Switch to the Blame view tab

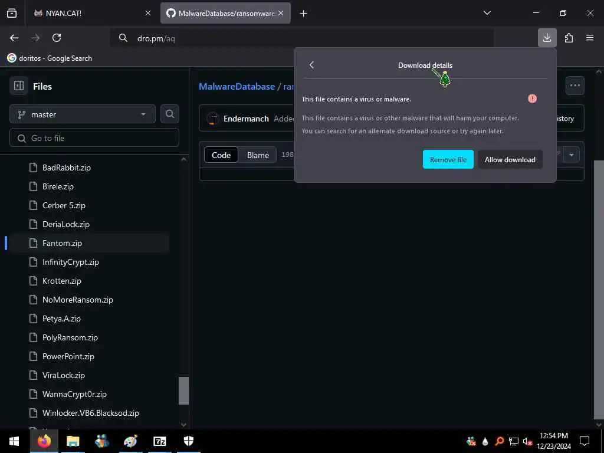258,155
